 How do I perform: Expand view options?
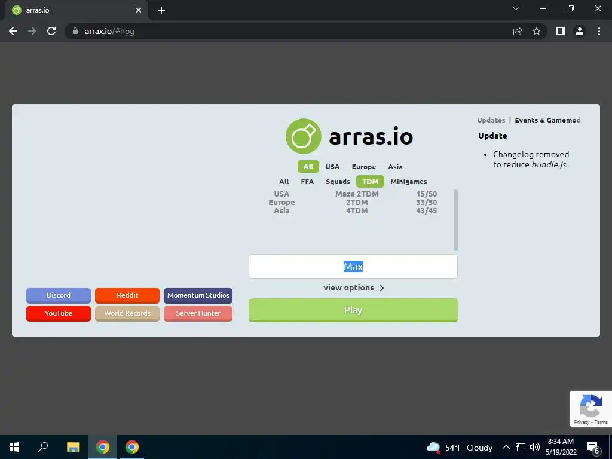pos(354,287)
